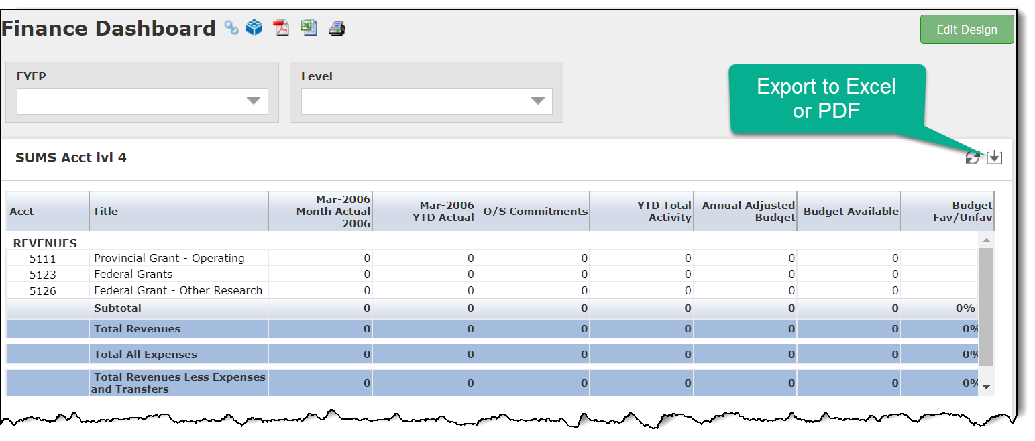Click account number 5123 cell
Viewport: 1035px width, 441px height.
coord(43,275)
